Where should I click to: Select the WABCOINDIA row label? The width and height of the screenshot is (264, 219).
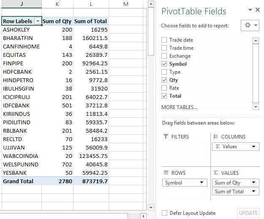click(x=22, y=156)
